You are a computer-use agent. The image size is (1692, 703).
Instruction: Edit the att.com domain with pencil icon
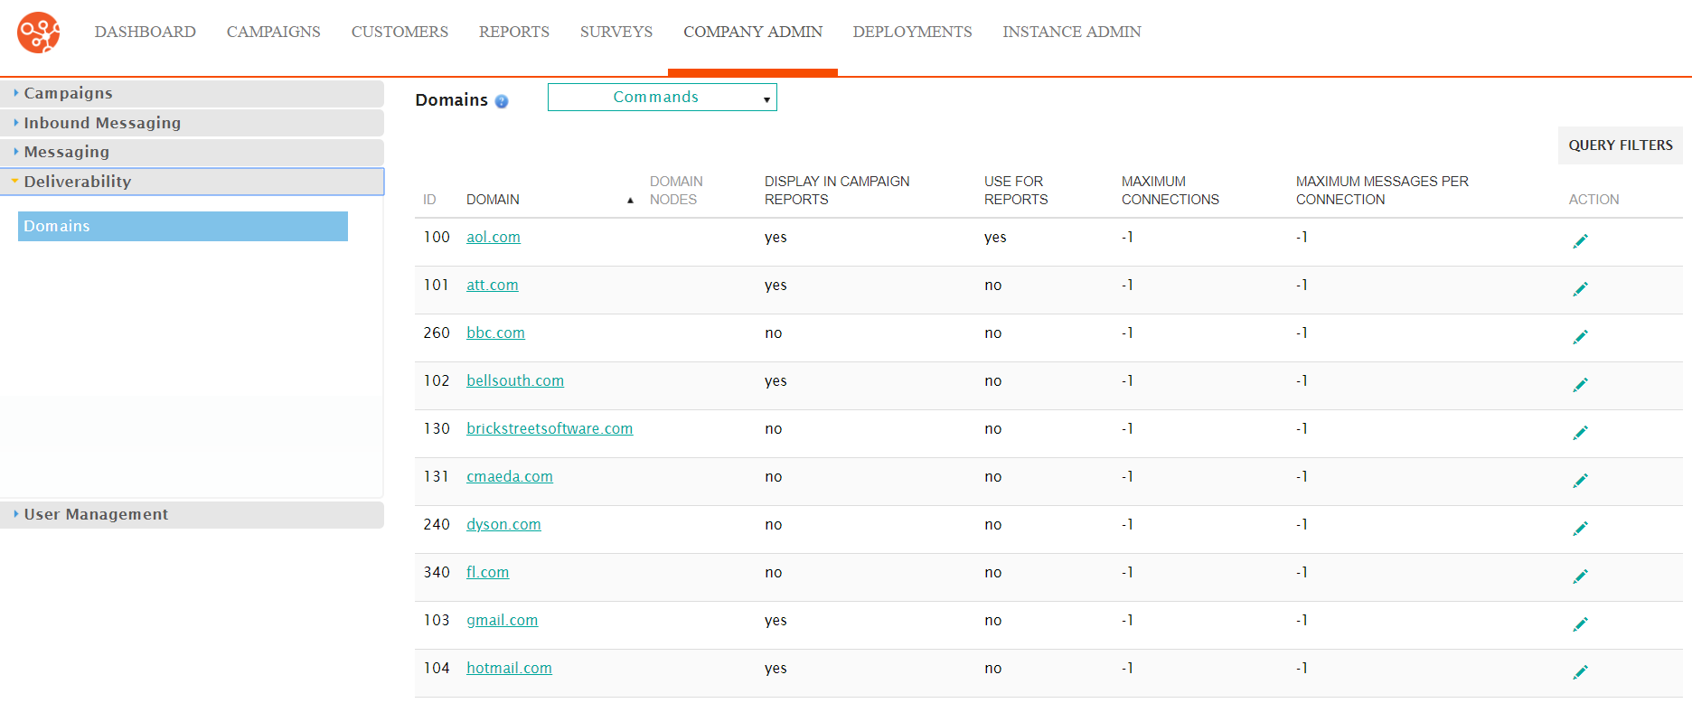coord(1580,289)
